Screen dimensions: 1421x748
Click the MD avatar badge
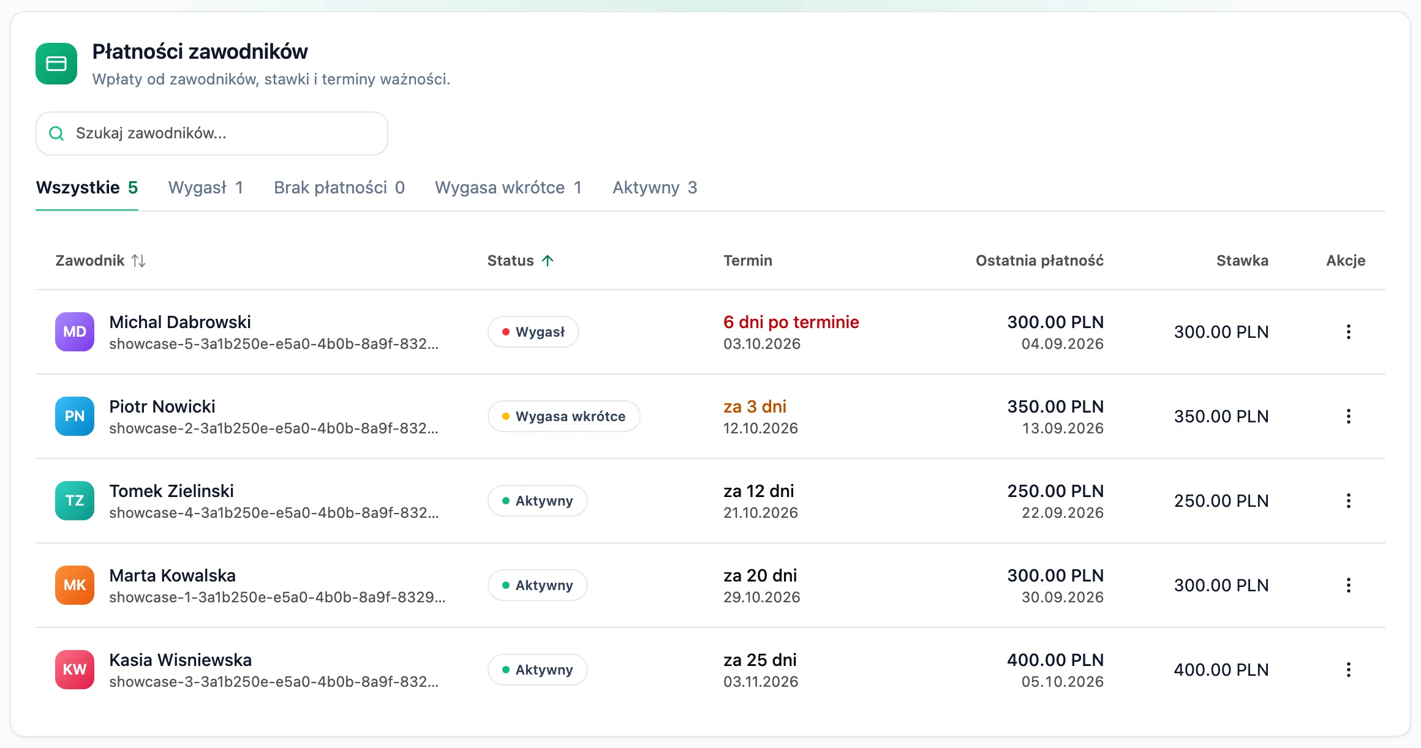click(x=75, y=332)
